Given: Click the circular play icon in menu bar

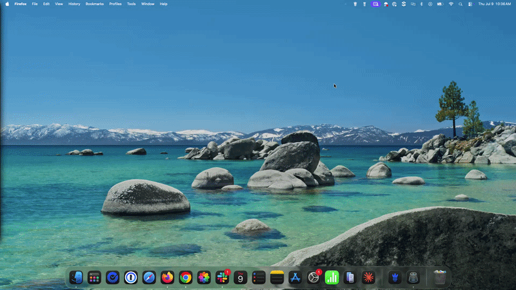Looking at the screenshot, I should pos(430,4).
